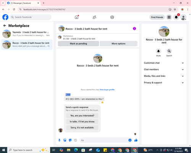
Task: Open Chrome tab search dropdown arrow
Action: pyautogui.click(x=3, y=3)
